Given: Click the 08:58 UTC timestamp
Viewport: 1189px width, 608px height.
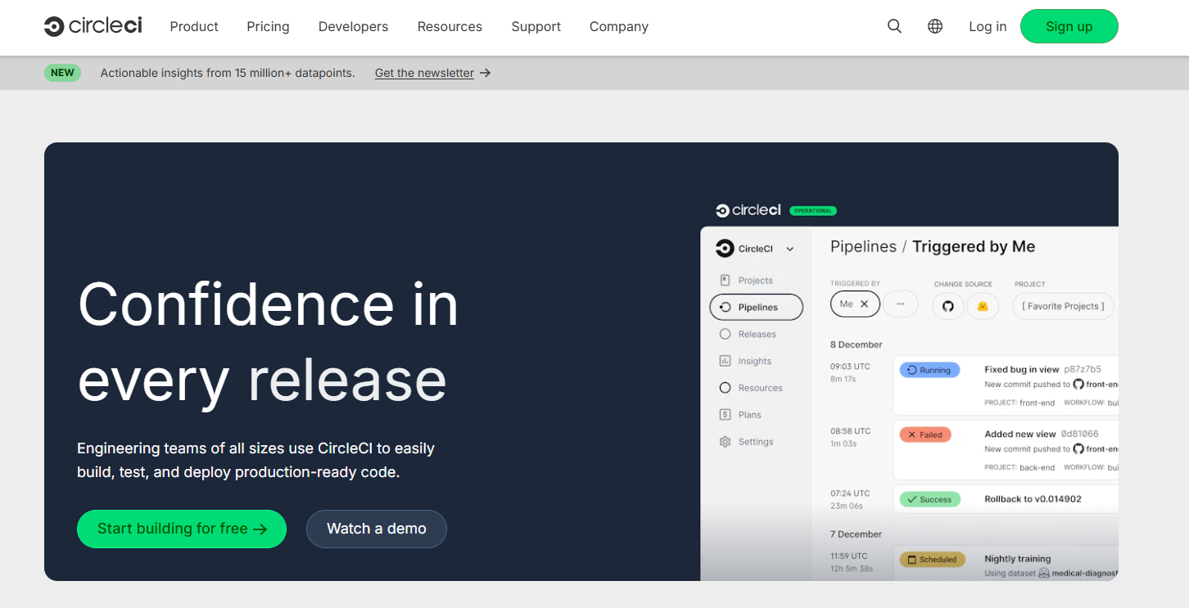Looking at the screenshot, I should tap(850, 431).
